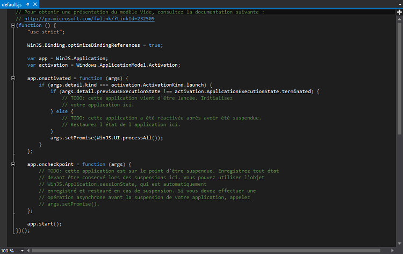Open the active documents list dropdown

[x=399, y=4]
